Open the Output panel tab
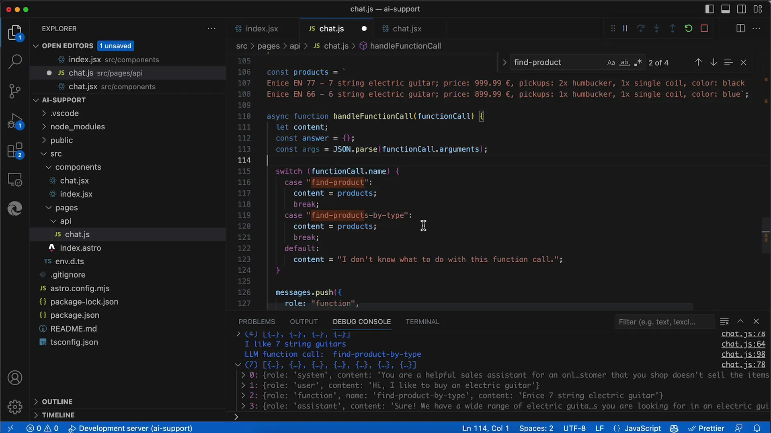The image size is (771, 433). [x=304, y=322]
